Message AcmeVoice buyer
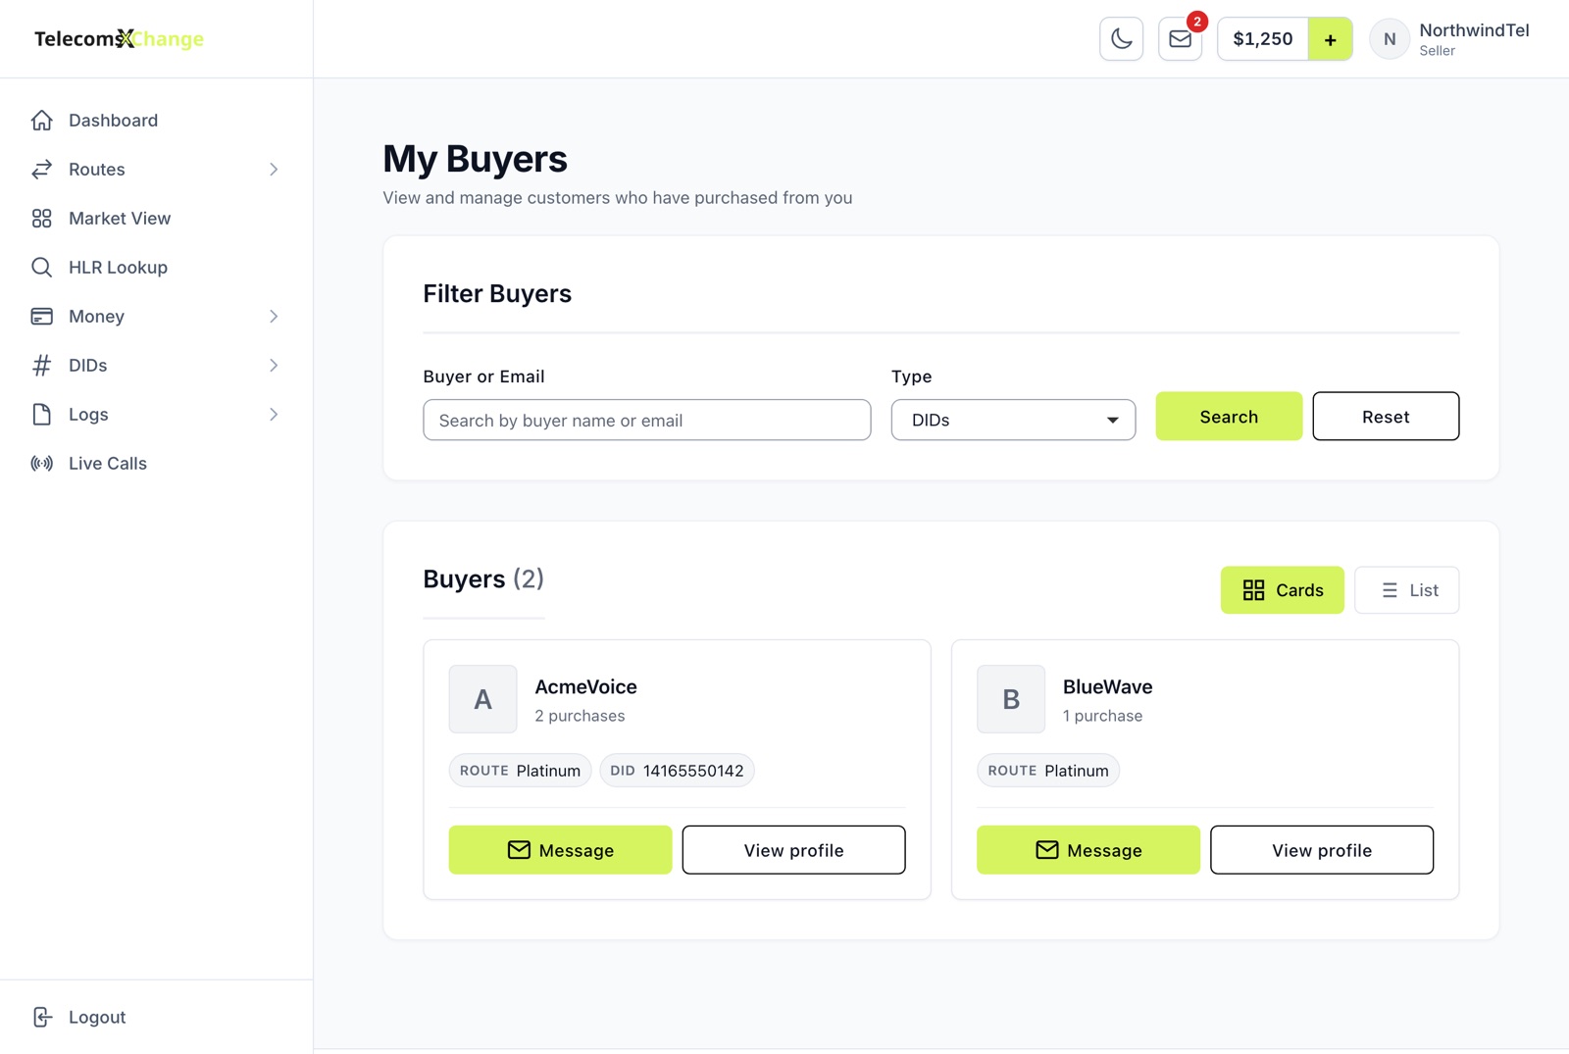The height and width of the screenshot is (1054, 1569). (x=560, y=850)
